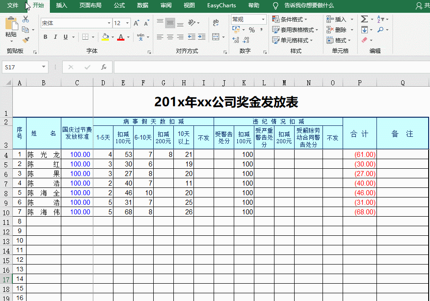Screen dimensions: 430x301
Task: Select the Format Painter brush icon
Action: [x=26, y=40]
